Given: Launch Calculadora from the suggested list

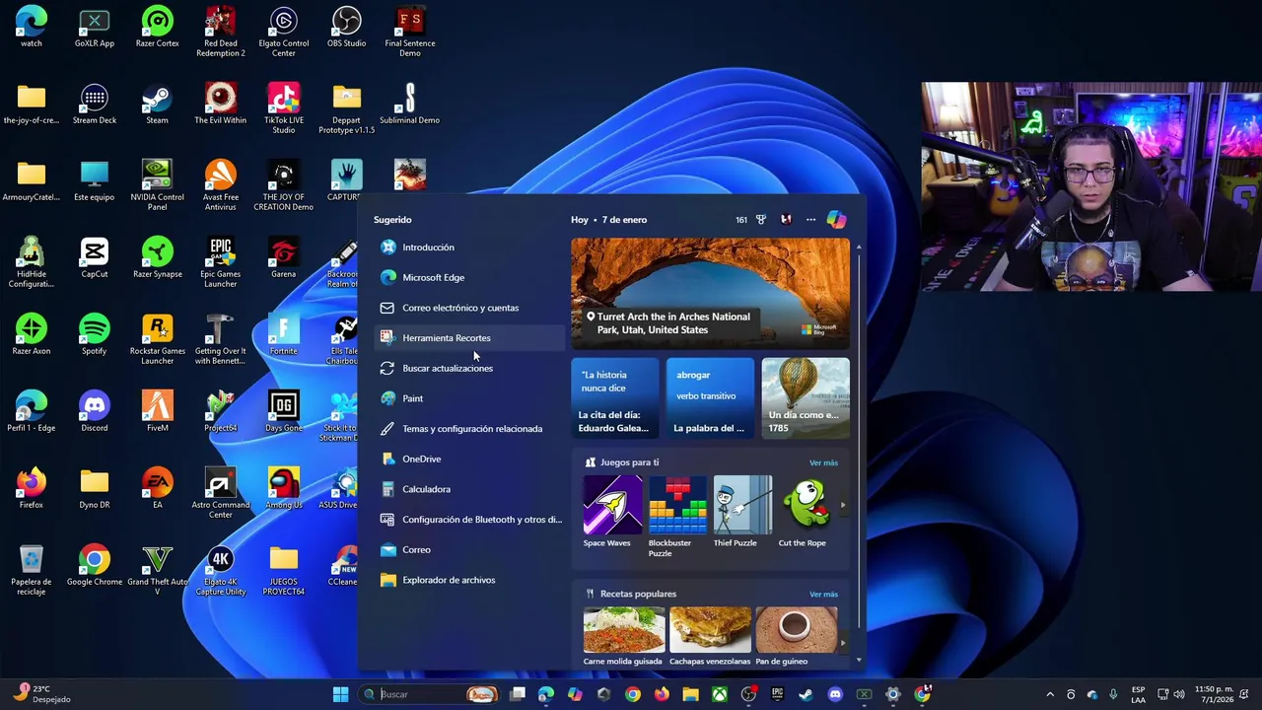Looking at the screenshot, I should coord(469,489).
